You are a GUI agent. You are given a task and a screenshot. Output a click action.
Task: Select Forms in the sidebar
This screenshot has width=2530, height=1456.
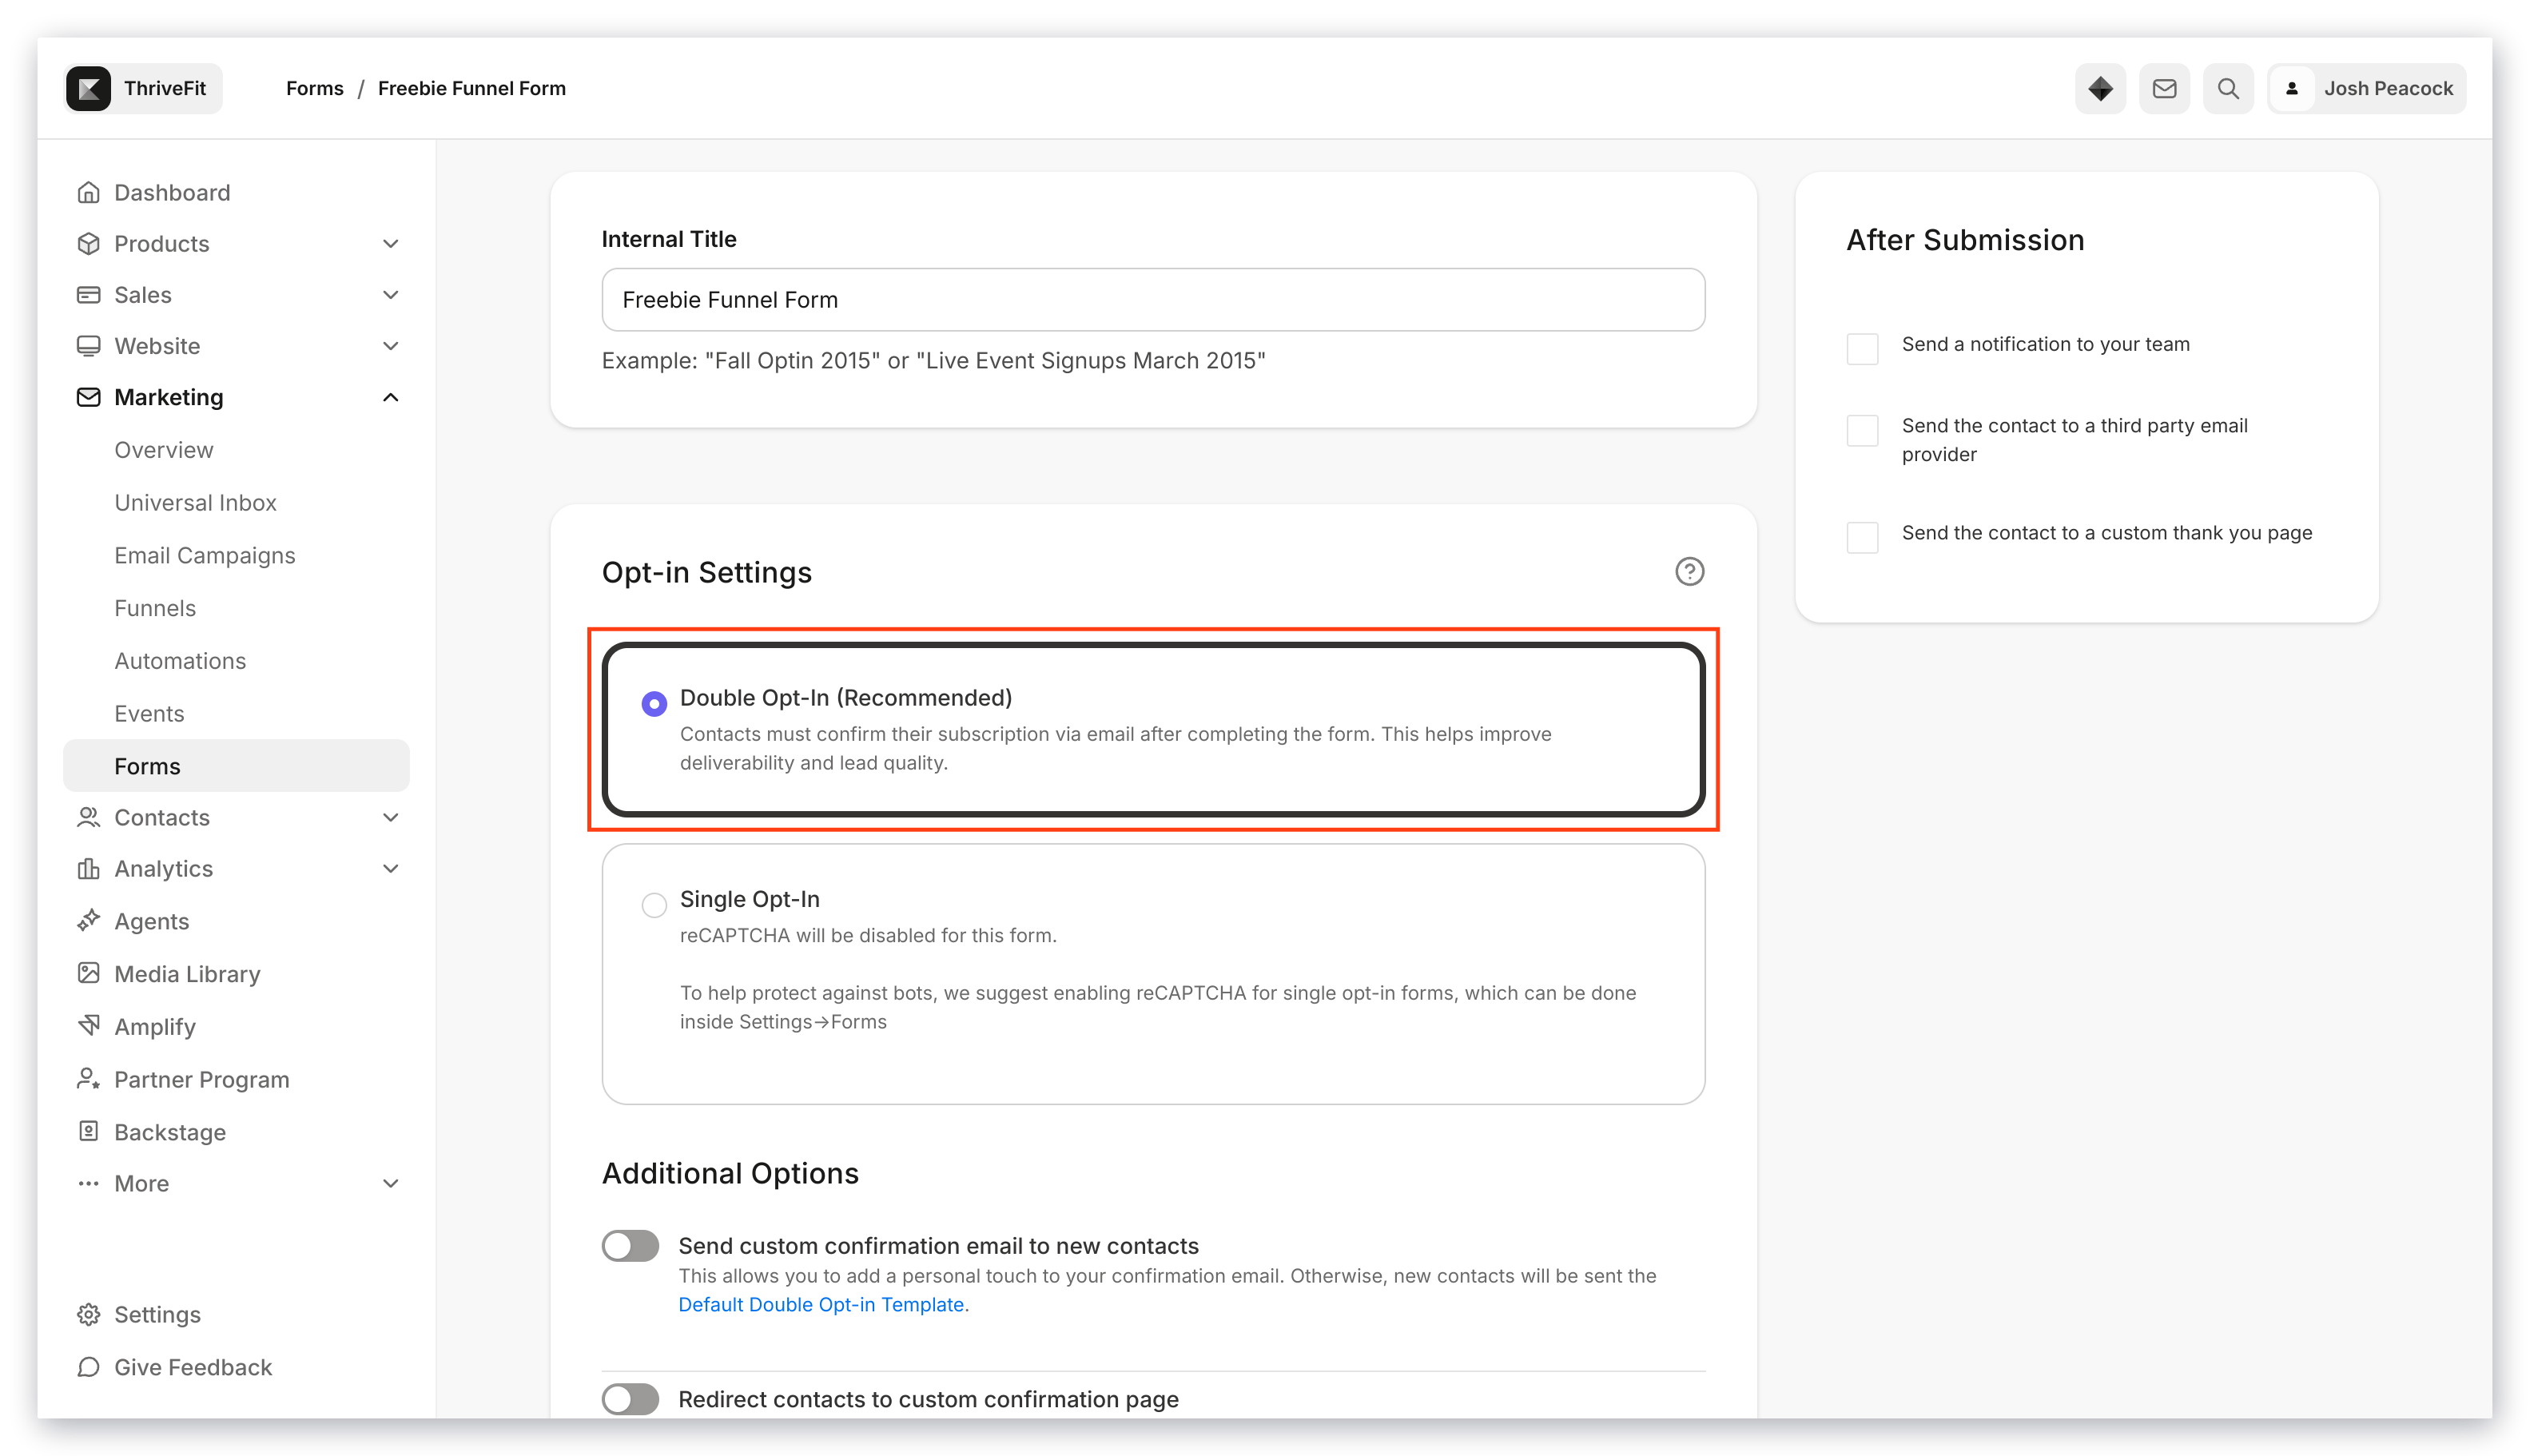click(x=236, y=766)
